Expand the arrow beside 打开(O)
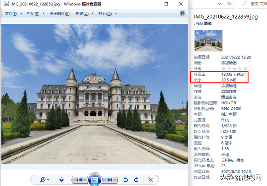 [116, 13]
